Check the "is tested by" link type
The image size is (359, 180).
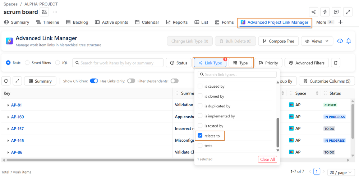[x=200, y=126]
